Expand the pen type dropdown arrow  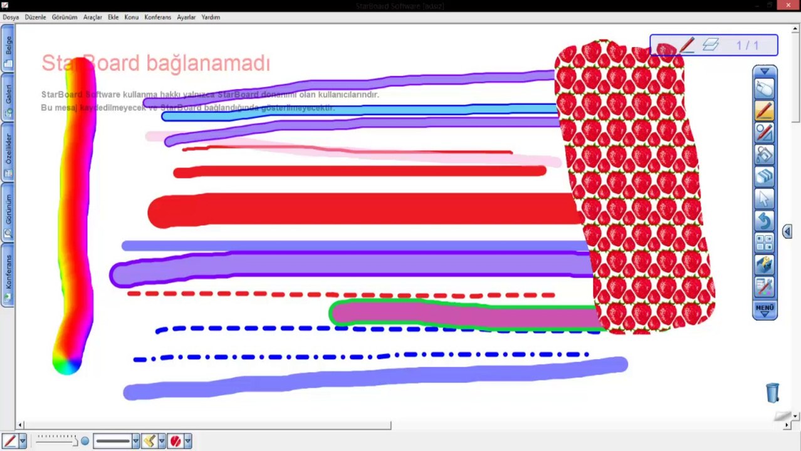23,441
